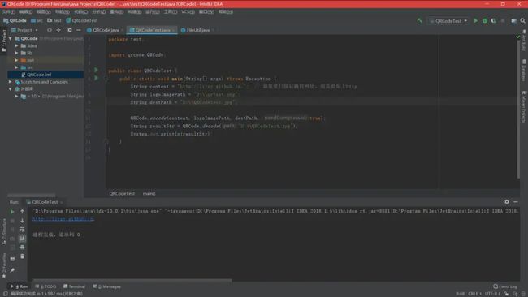Viewport: 528px width, 297px height.
Task: Jump down the stack trace with the down arrow
Action: [22, 221]
